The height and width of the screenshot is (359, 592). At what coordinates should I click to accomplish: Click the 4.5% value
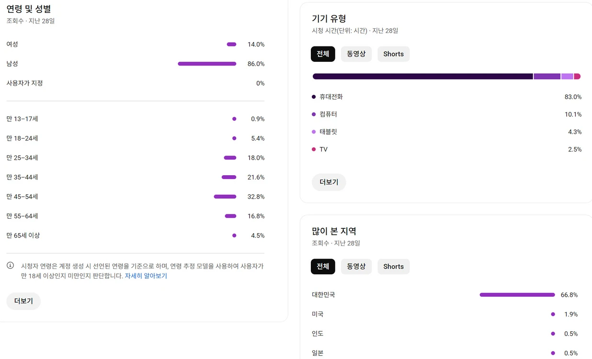tap(258, 236)
